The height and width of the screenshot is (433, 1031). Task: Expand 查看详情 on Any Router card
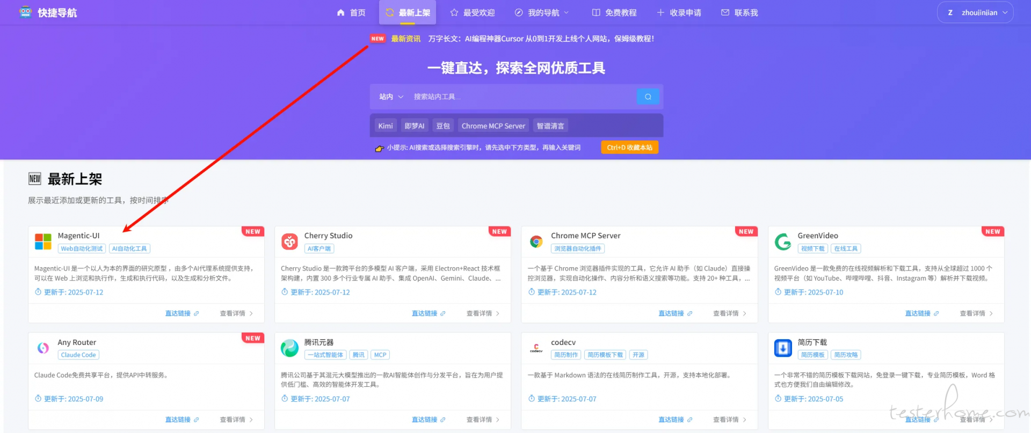(x=236, y=420)
